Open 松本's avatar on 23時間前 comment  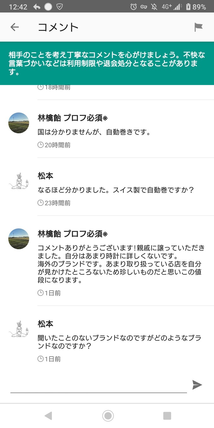click(19, 181)
